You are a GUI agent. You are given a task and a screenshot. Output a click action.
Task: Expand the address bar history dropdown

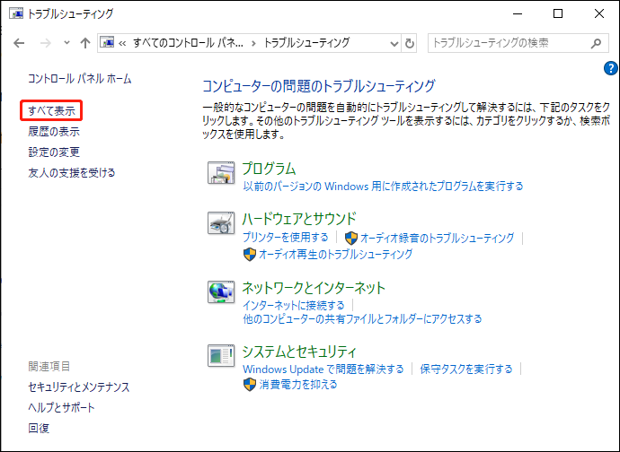click(394, 43)
